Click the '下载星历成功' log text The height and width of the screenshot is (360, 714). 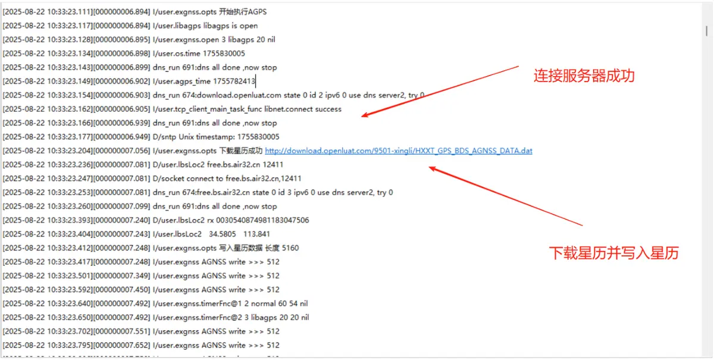(x=241, y=151)
